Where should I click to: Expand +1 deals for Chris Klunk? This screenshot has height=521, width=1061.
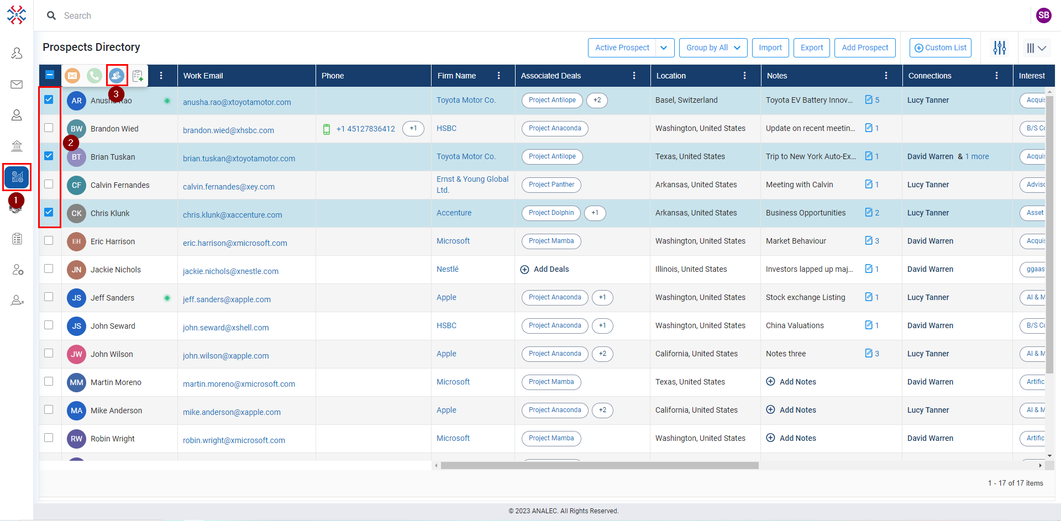(595, 213)
